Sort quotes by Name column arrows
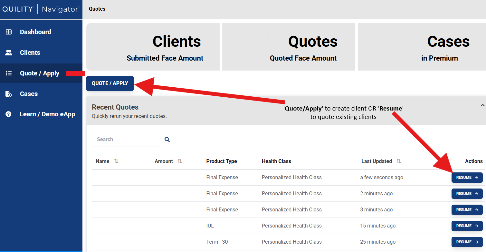Screen dimensions: 486x252 tap(116, 161)
